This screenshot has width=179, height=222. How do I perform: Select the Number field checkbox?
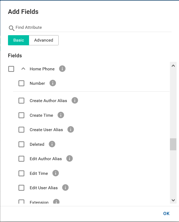(21, 83)
